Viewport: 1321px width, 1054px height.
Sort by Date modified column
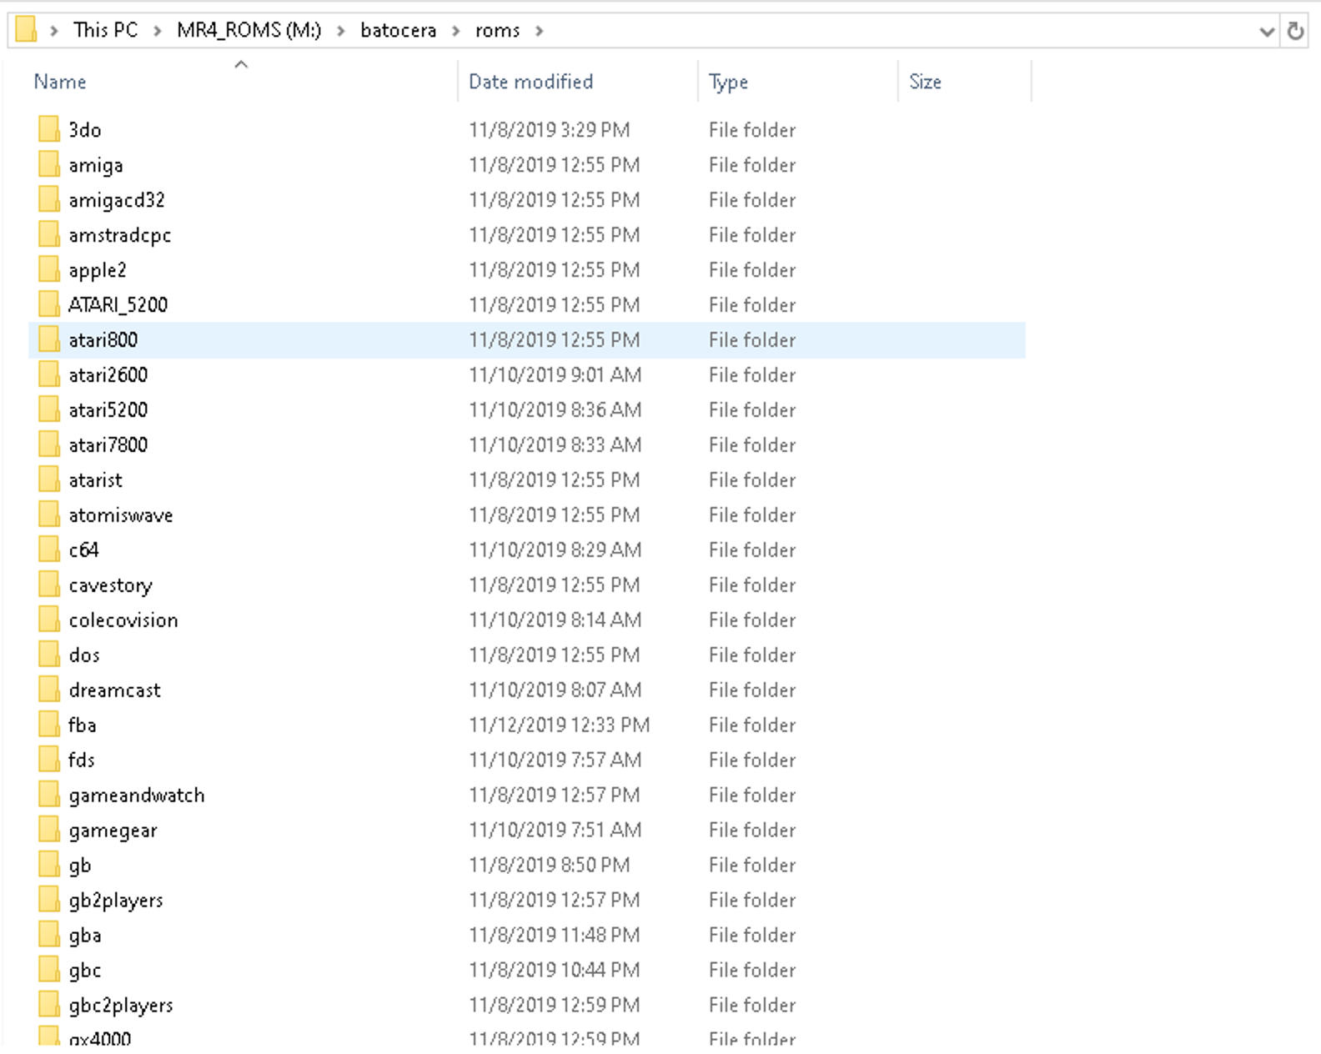click(x=530, y=82)
